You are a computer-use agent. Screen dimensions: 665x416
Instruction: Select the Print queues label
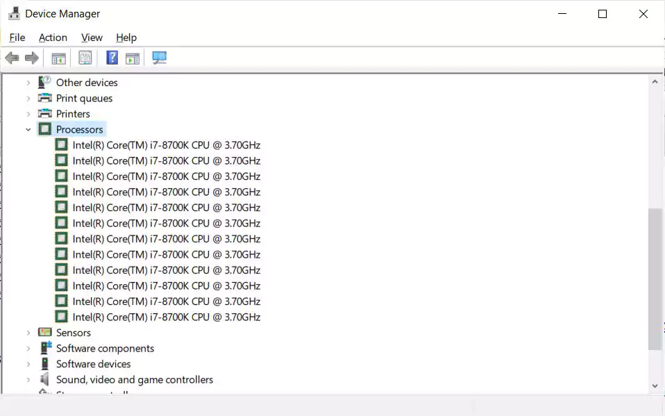pos(84,98)
